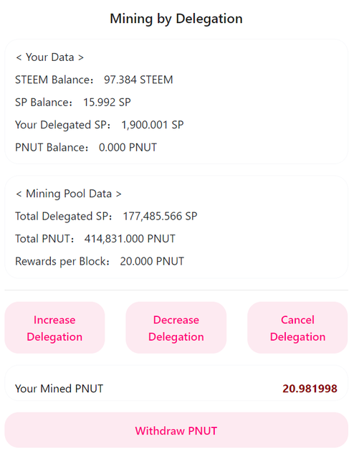This screenshot has height=459, width=354.
Task: Click the 15.992 SP balance value
Action: (x=107, y=102)
